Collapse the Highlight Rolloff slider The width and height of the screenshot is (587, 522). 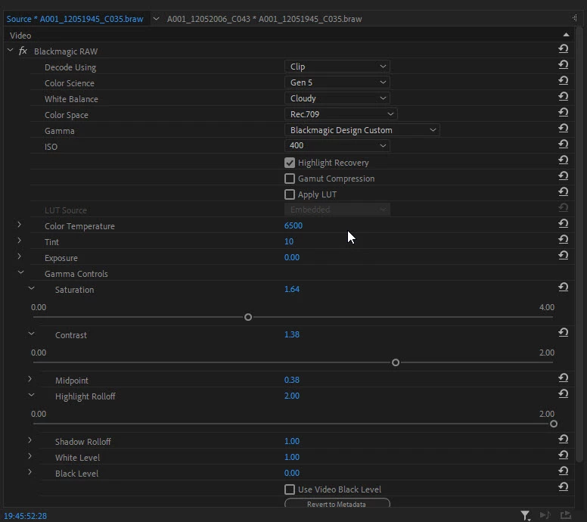[32, 395]
